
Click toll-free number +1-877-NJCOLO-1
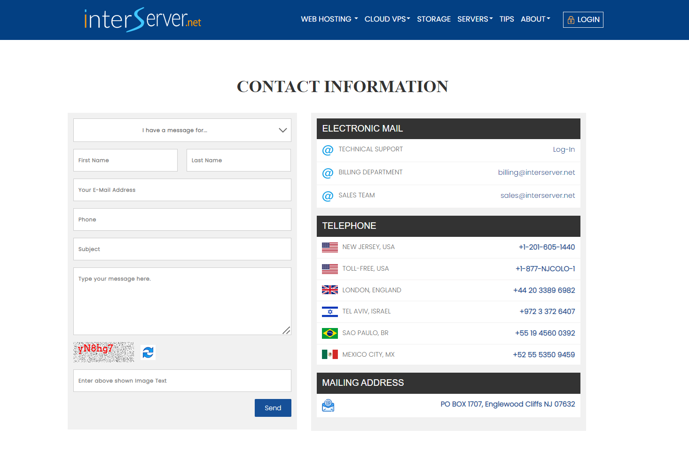[545, 269]
